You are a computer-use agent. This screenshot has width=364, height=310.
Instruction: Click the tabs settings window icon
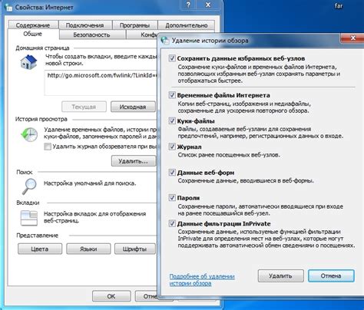click(x=29, y=218)
